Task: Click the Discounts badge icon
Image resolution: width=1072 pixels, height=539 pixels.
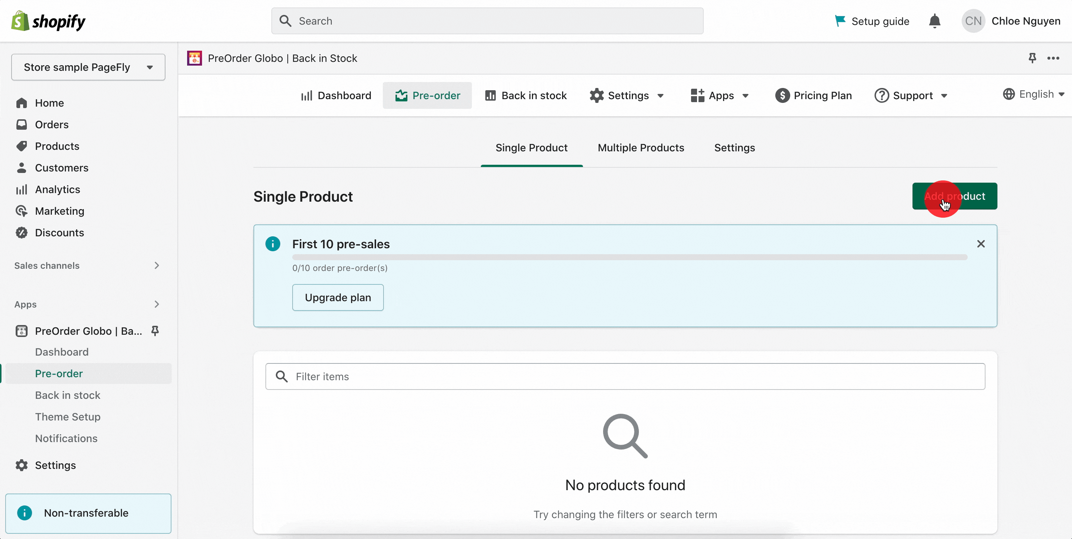Action: (22, 233)
